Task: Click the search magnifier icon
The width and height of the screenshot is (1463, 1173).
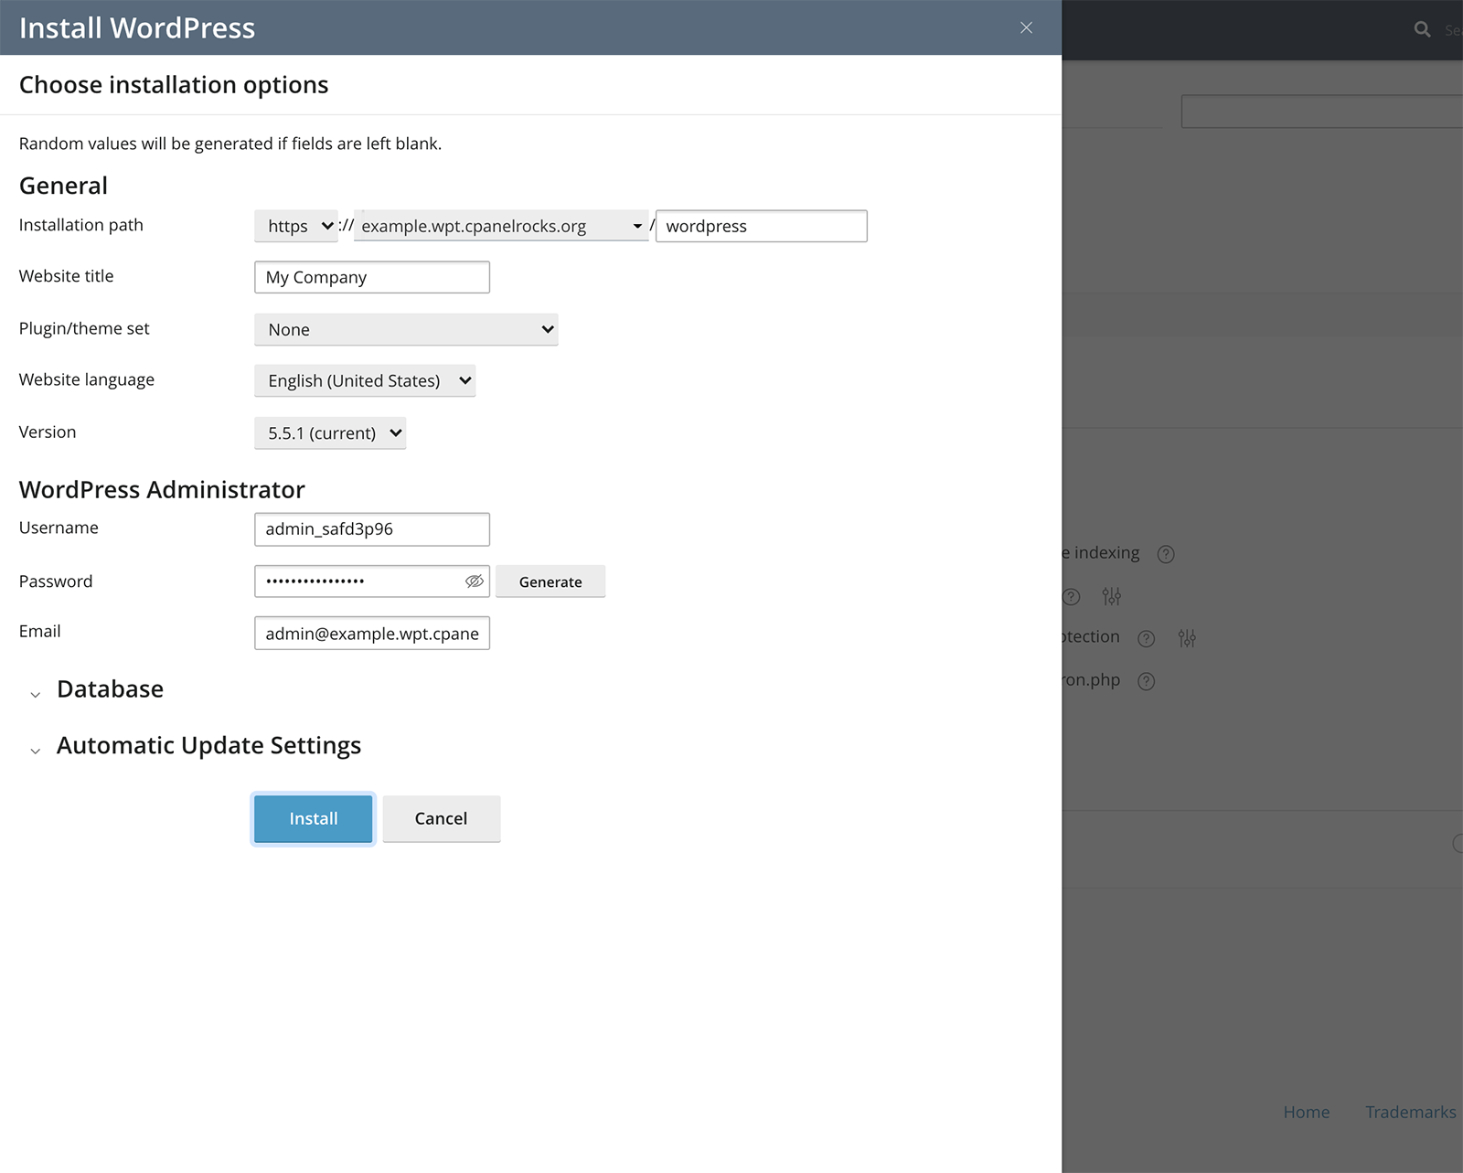Action: click(1422, 29)
